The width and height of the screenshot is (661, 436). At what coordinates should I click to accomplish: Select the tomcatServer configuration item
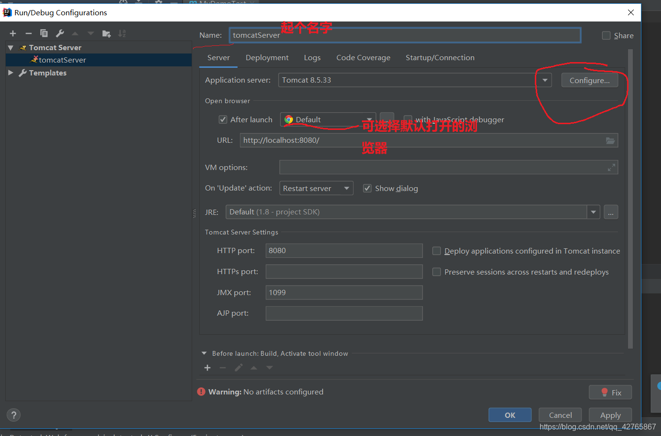pyautogui.click(x=98, y=60)
